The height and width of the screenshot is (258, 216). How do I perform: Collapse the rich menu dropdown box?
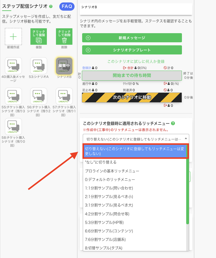pyautogui.click(x=136, y=139)
